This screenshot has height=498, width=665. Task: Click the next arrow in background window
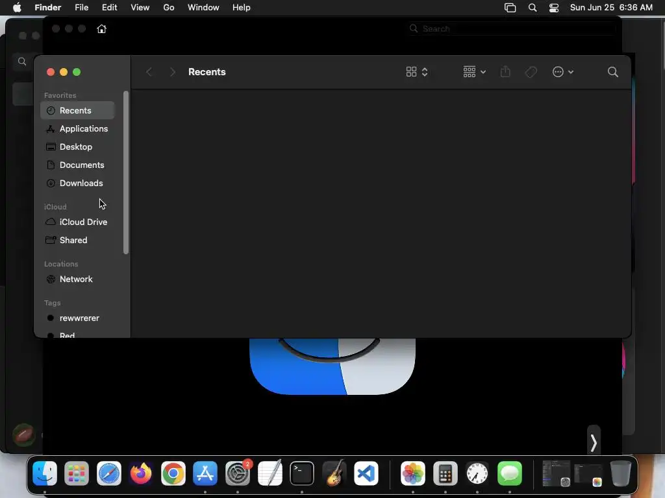click(594, 443)
